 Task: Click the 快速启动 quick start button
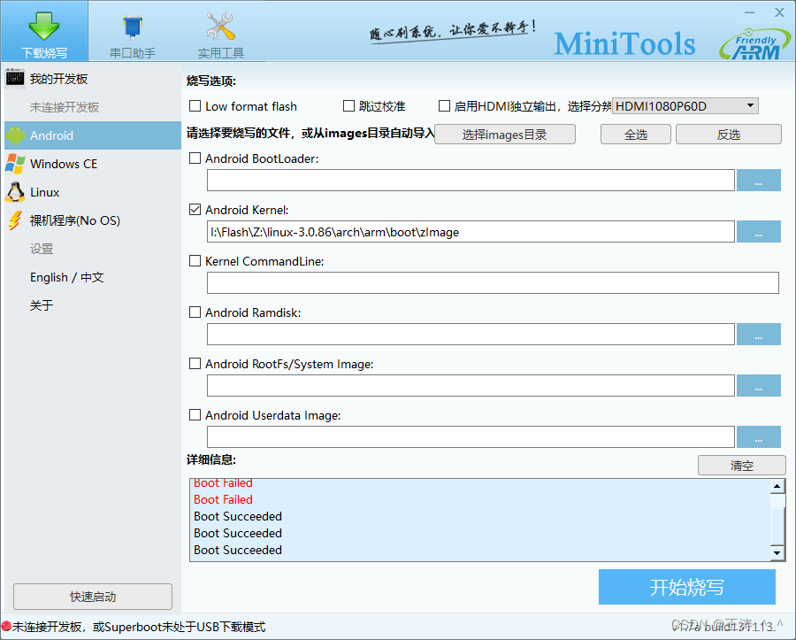93,597
